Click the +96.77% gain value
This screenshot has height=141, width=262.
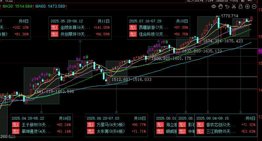pos(139,125)
